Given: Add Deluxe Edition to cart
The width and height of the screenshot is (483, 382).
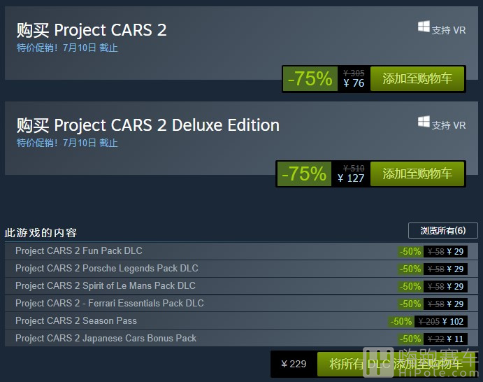Looking at the screenshot, I should click(417, 174).
